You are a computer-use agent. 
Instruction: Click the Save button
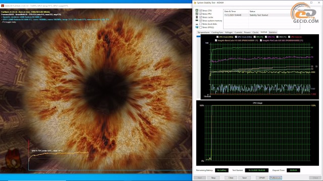tap(244, 177)
